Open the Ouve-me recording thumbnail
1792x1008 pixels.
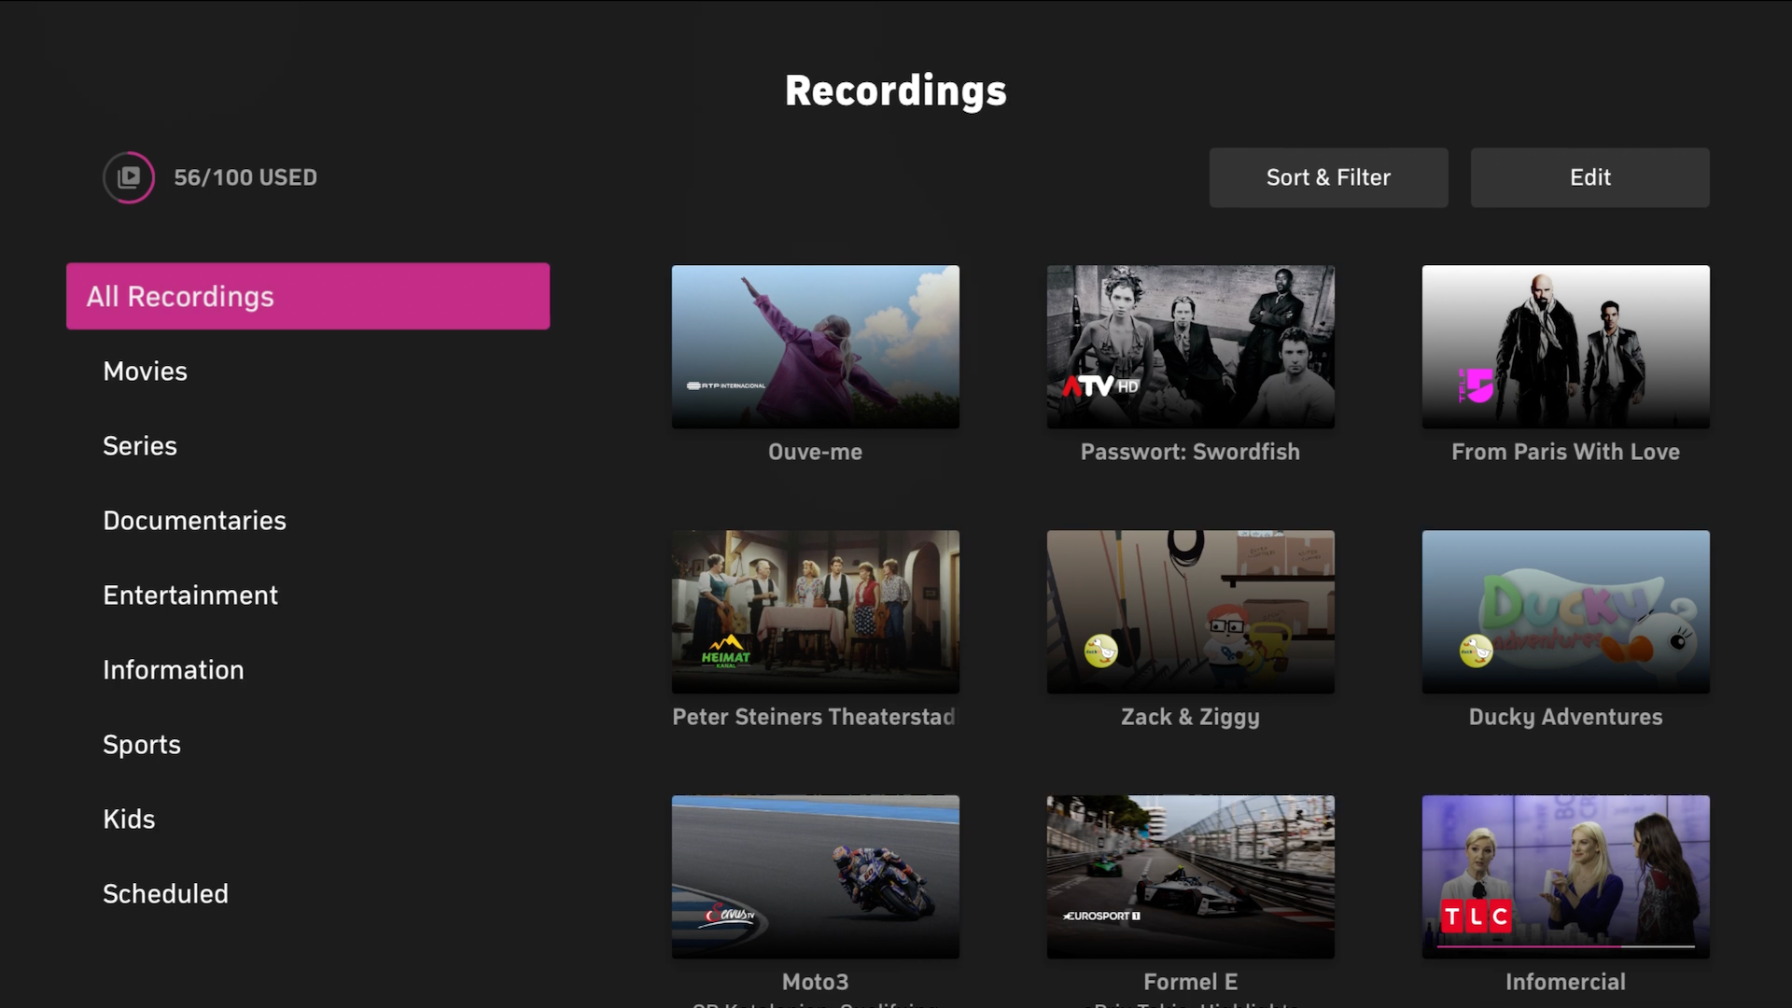[x=816, y=346]
